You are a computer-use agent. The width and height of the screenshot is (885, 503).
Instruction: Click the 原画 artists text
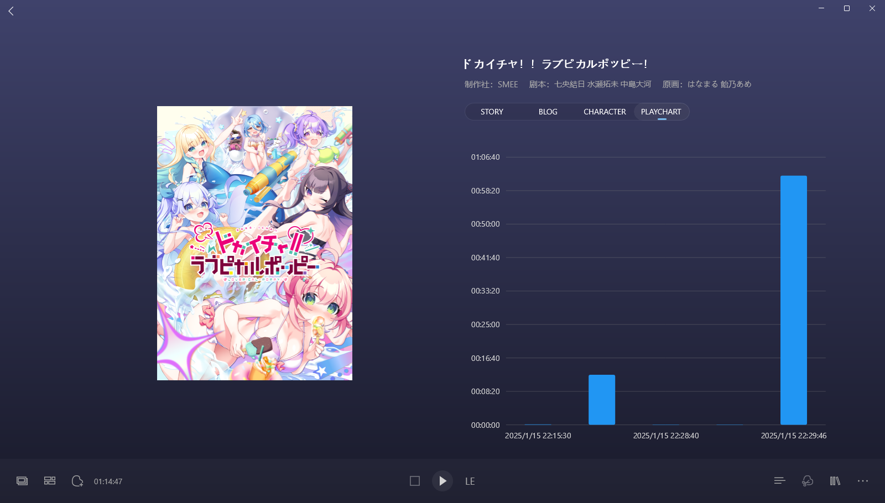pyautogui.click(x=707, y=84)
